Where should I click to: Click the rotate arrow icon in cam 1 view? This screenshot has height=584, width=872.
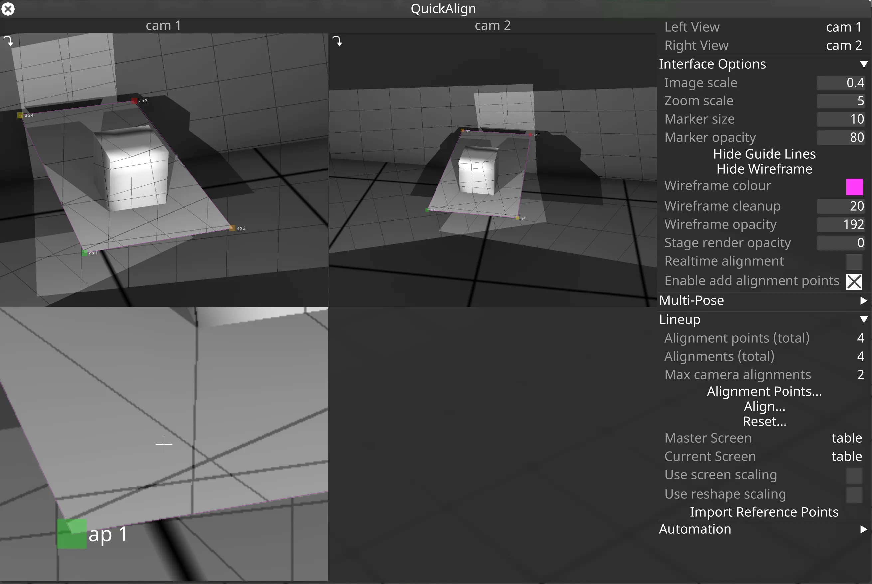(9, 41)
